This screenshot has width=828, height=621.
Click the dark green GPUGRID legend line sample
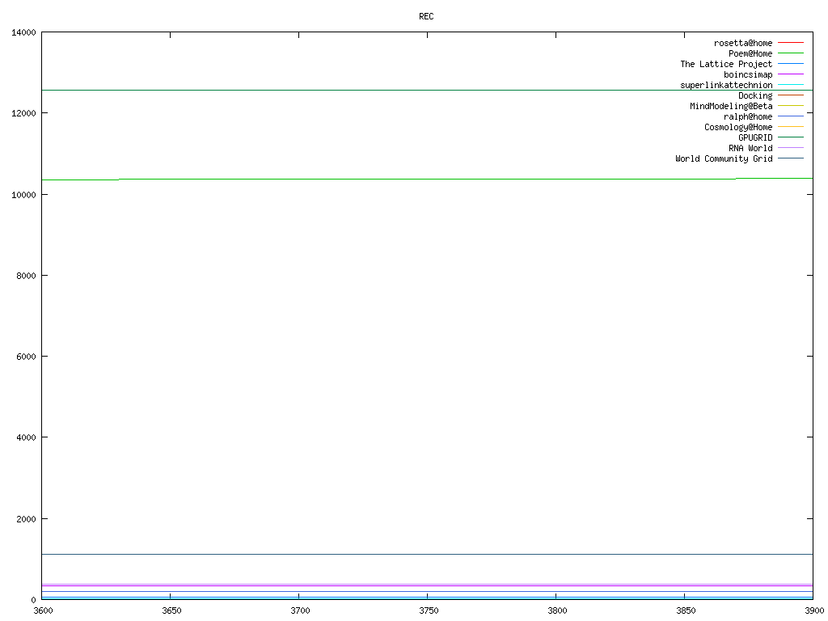[791, 137]
